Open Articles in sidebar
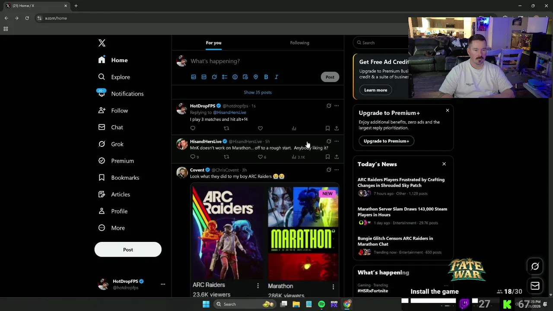 pos(114,194)
